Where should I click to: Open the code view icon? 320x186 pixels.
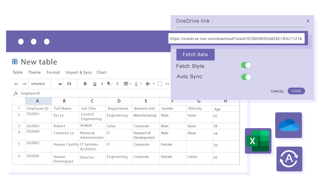167,84
